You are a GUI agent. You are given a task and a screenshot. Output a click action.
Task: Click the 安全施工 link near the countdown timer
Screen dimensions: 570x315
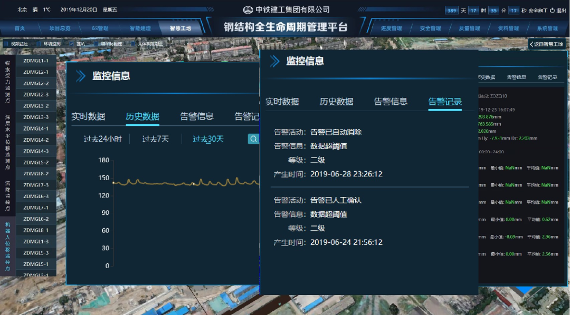coord(538,9)
